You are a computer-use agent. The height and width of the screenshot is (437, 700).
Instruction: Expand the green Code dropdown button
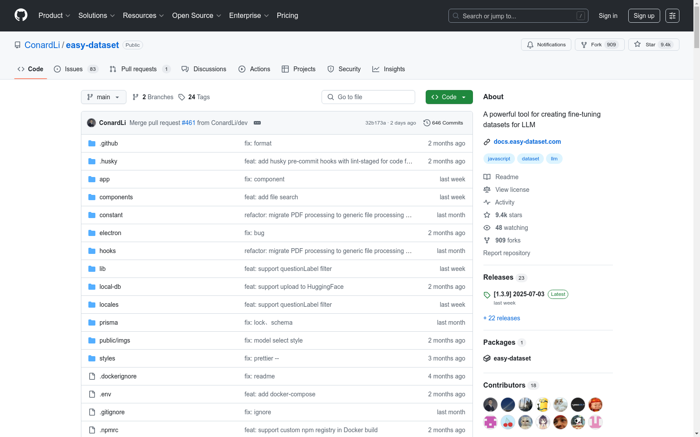click(x=449, y=97)
